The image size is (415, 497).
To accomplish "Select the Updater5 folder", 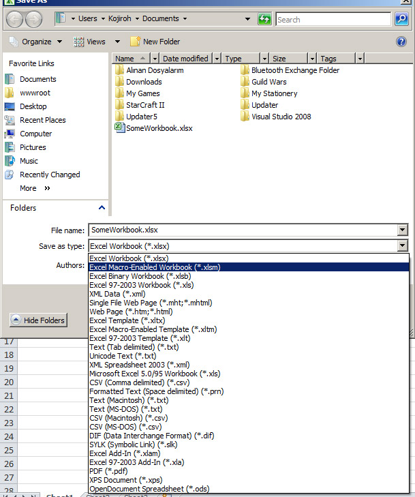I will 136,117.
